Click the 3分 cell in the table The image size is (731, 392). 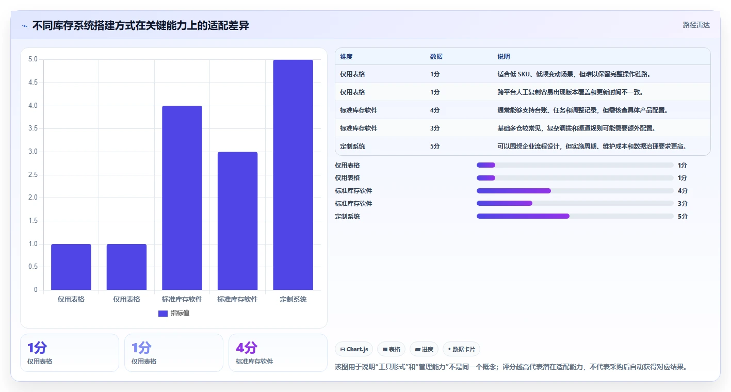(435, 128)
